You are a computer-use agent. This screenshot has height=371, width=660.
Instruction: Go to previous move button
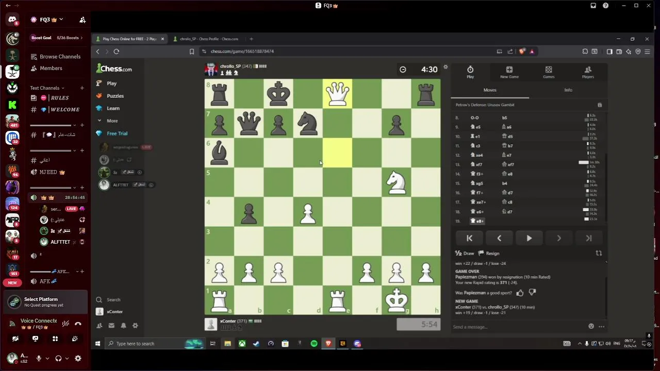(499, 238)
